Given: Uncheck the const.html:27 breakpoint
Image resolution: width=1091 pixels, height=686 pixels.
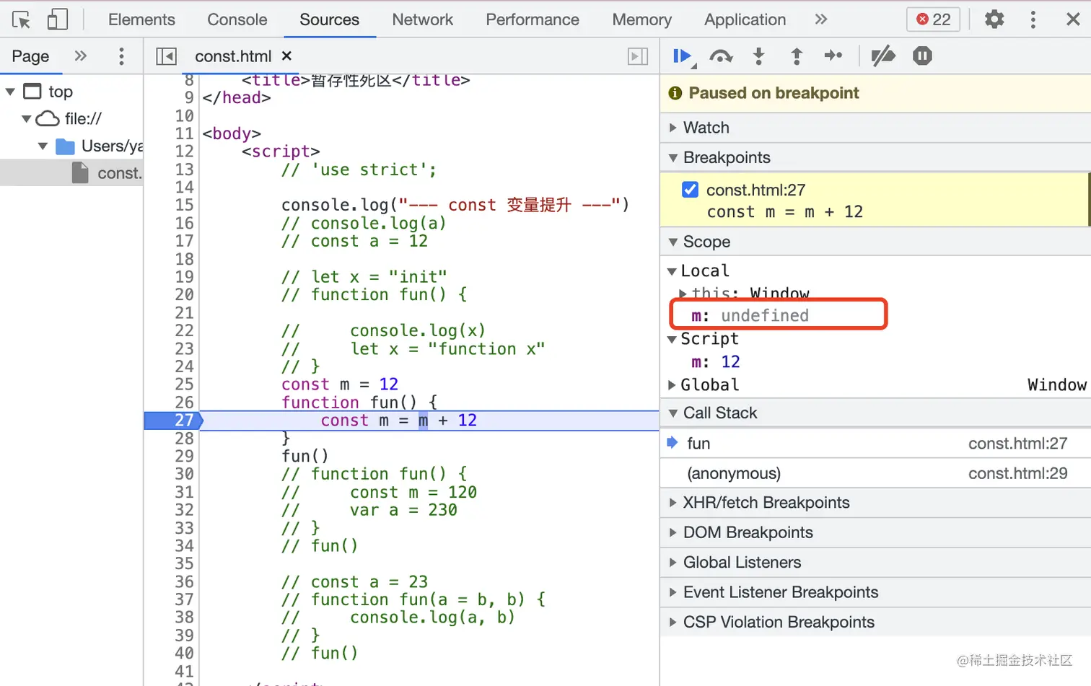Looking at the screenshot, I should [690, 190].
